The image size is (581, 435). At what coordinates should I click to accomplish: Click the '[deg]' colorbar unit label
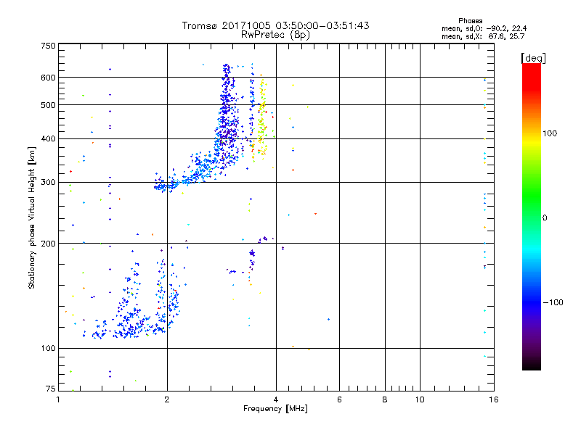(533, 58)
